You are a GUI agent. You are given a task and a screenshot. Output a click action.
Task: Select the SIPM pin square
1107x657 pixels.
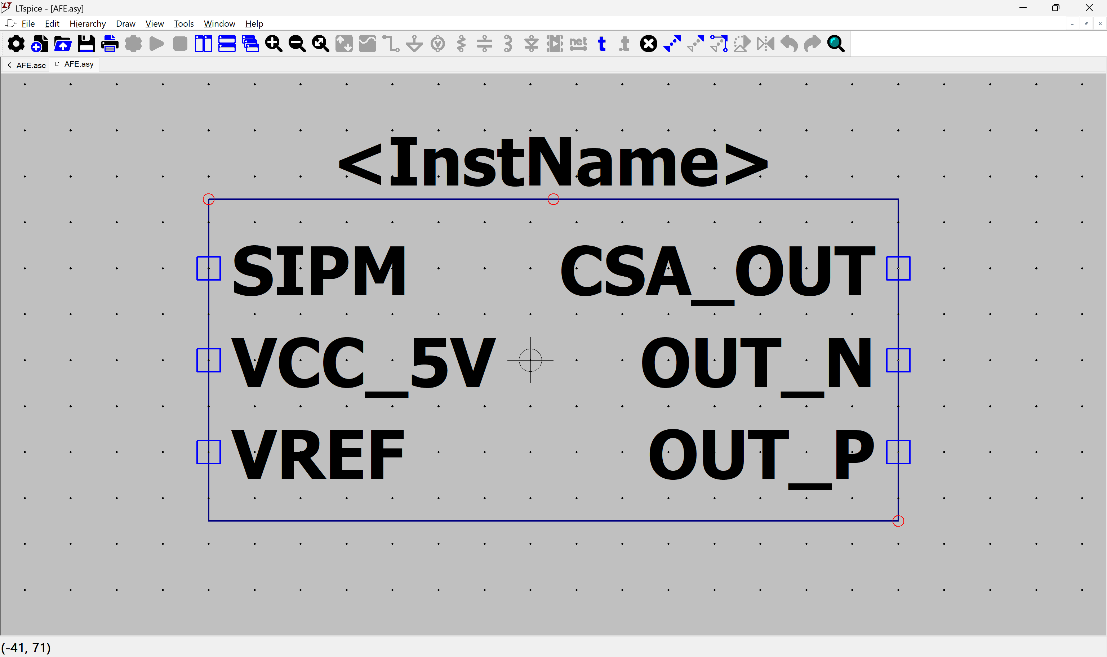[209, 268]
